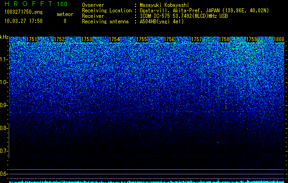Click the 1754 time marker
The width and height of the screenshot is (288, 183).
click(x=114, y=39)
